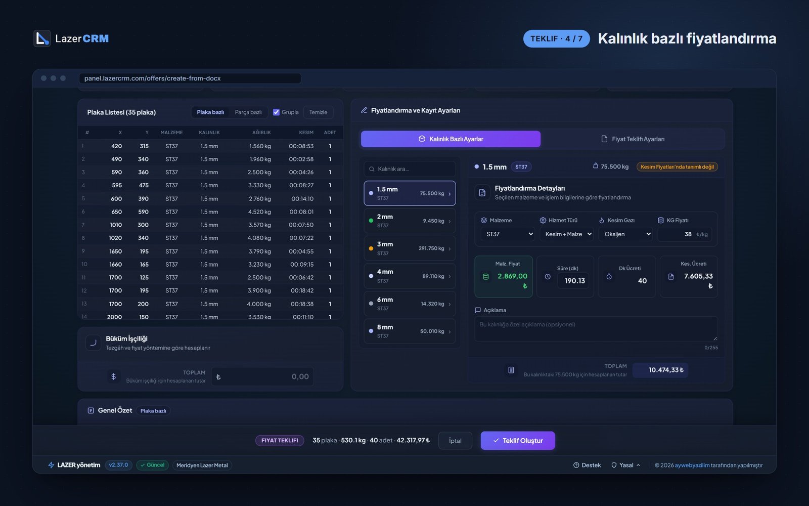This screenshot has height=506, width=809.
Task: Click the LazerCRM logo icon
Action: pos(42,38)
